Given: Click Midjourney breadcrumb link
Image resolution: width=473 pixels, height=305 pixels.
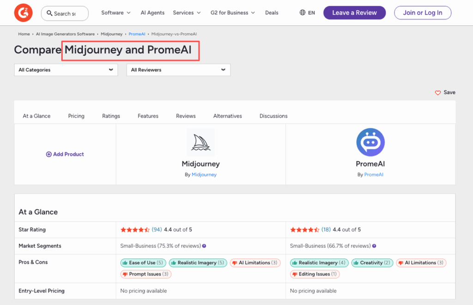Looking at the screenshot, I should (x=112, y=34).
